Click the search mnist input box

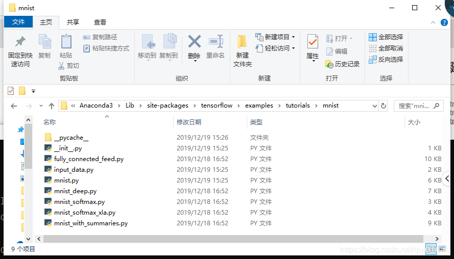click(418, 106)
